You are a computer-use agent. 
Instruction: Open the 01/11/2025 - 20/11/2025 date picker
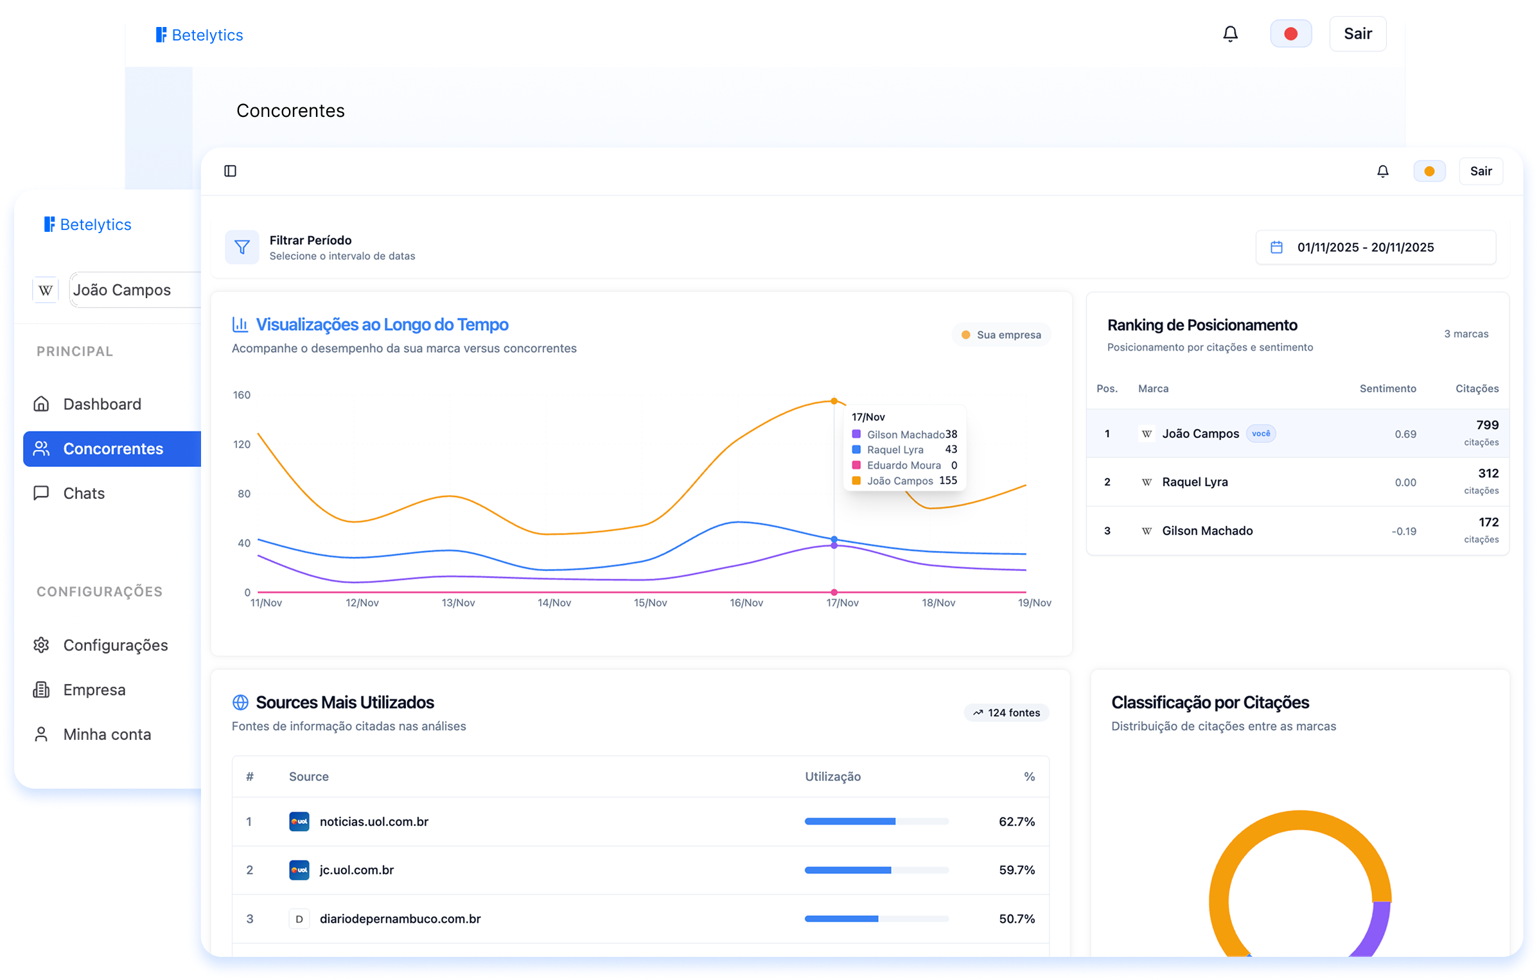1375,247
